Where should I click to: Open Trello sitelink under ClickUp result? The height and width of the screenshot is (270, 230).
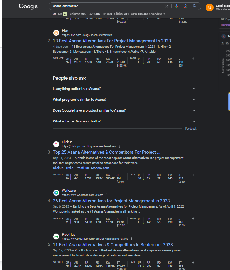click(x=69, y=168)
